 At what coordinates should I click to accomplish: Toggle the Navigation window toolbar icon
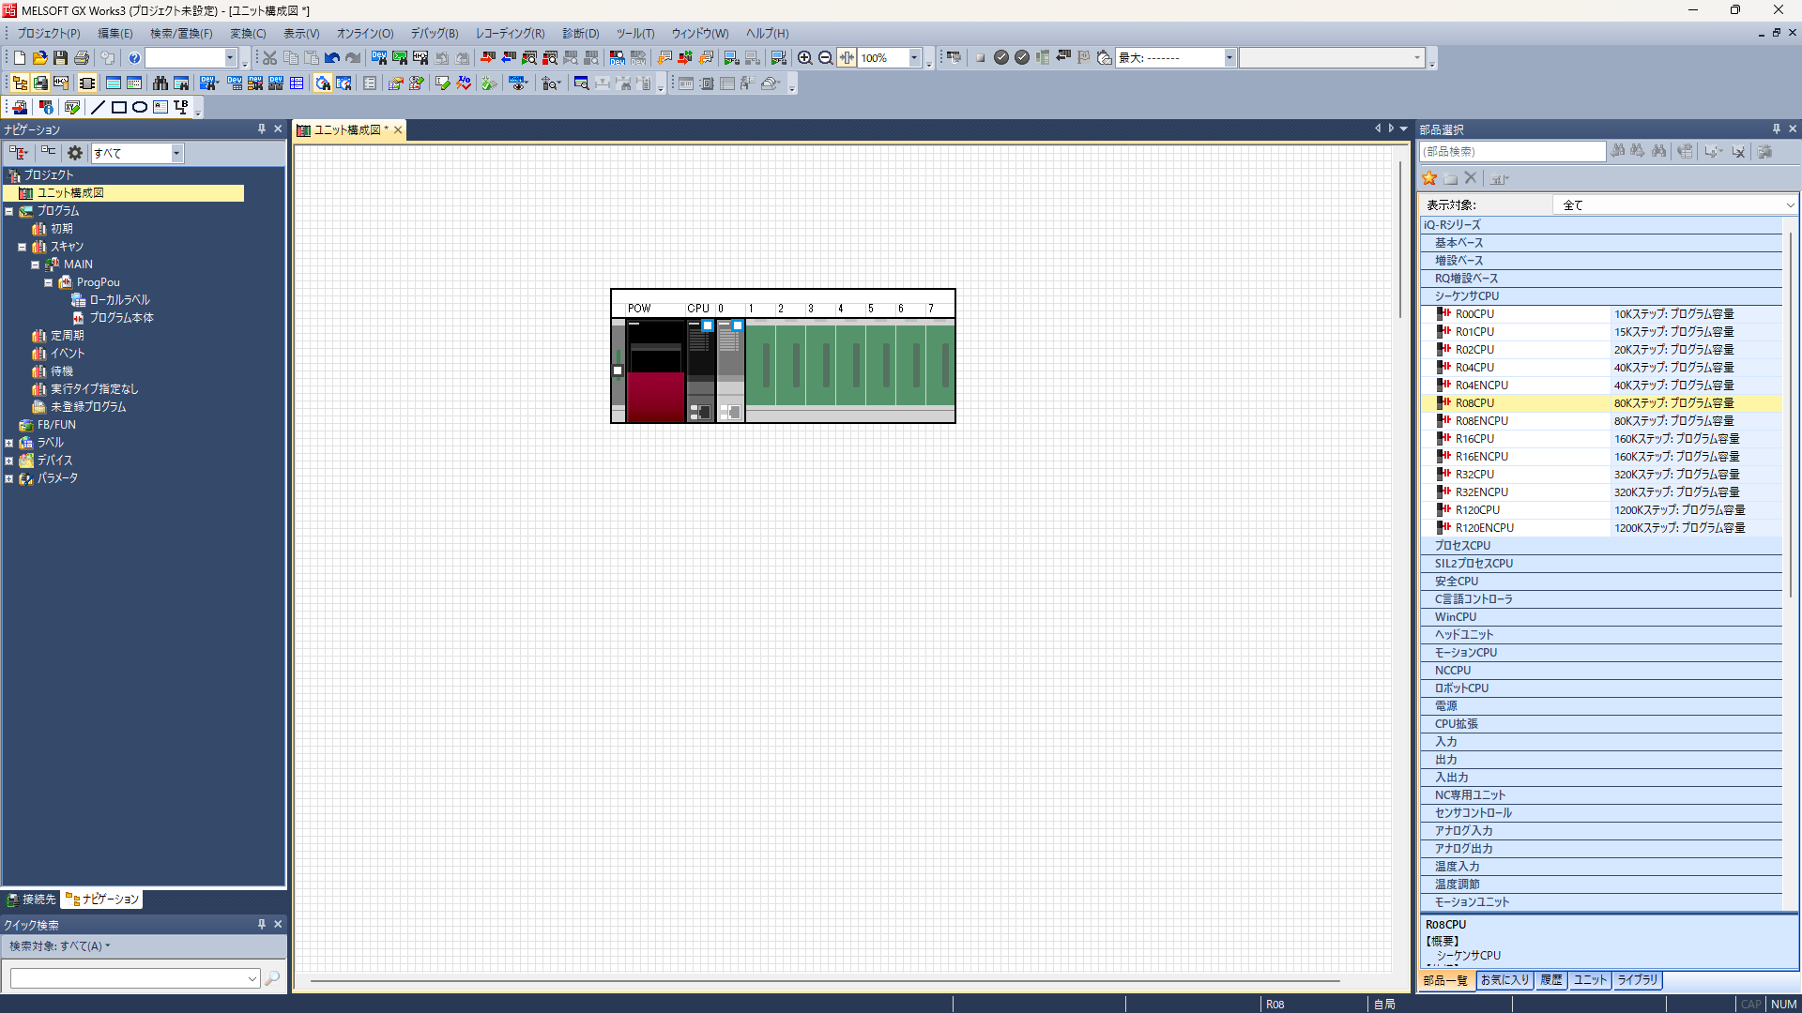click(x=20, y=83)
